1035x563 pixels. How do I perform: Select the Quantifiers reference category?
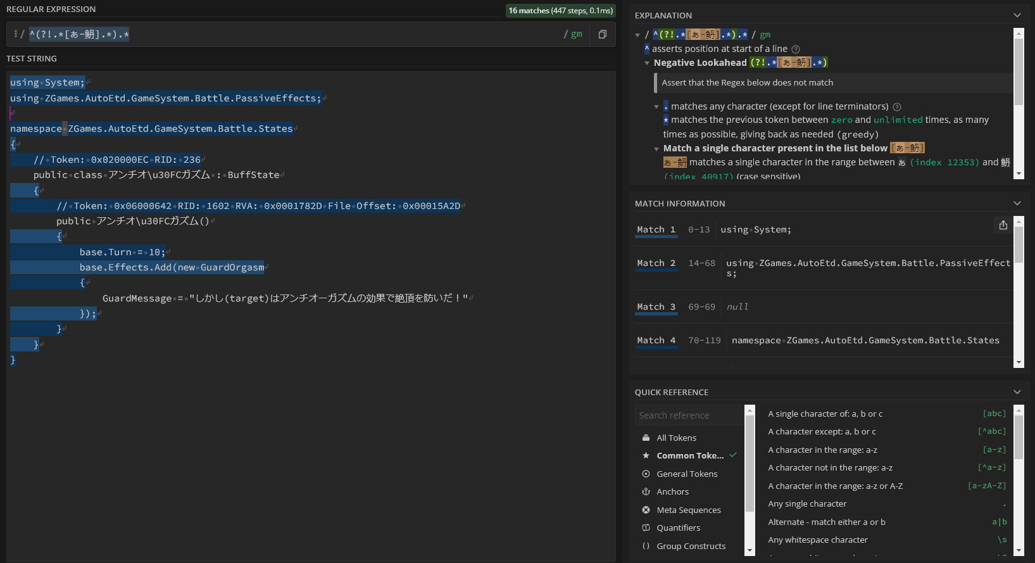pos(678,528)
